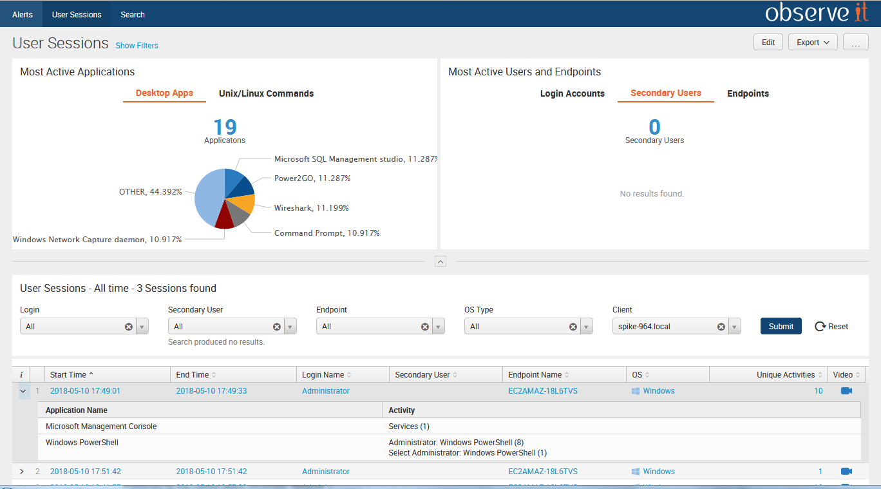Clear the Endpoint filter selection
The image size is (881, 489).
pyautogui.click(x=425, y=327)
